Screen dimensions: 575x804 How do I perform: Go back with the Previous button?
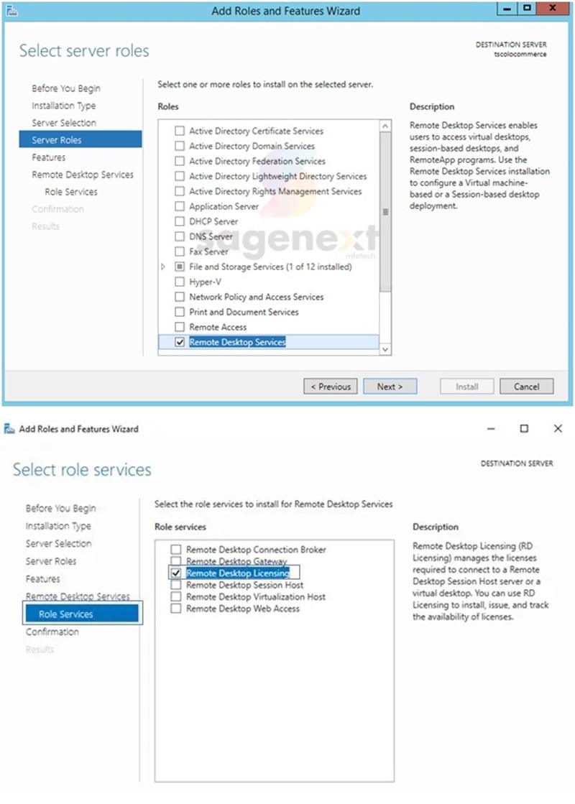(x=331, y=387)
